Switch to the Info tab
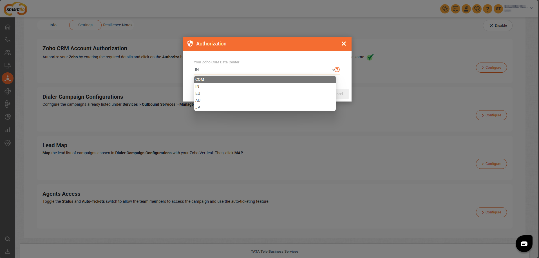The width and height of the screenshot is (539, 258). 53,25
